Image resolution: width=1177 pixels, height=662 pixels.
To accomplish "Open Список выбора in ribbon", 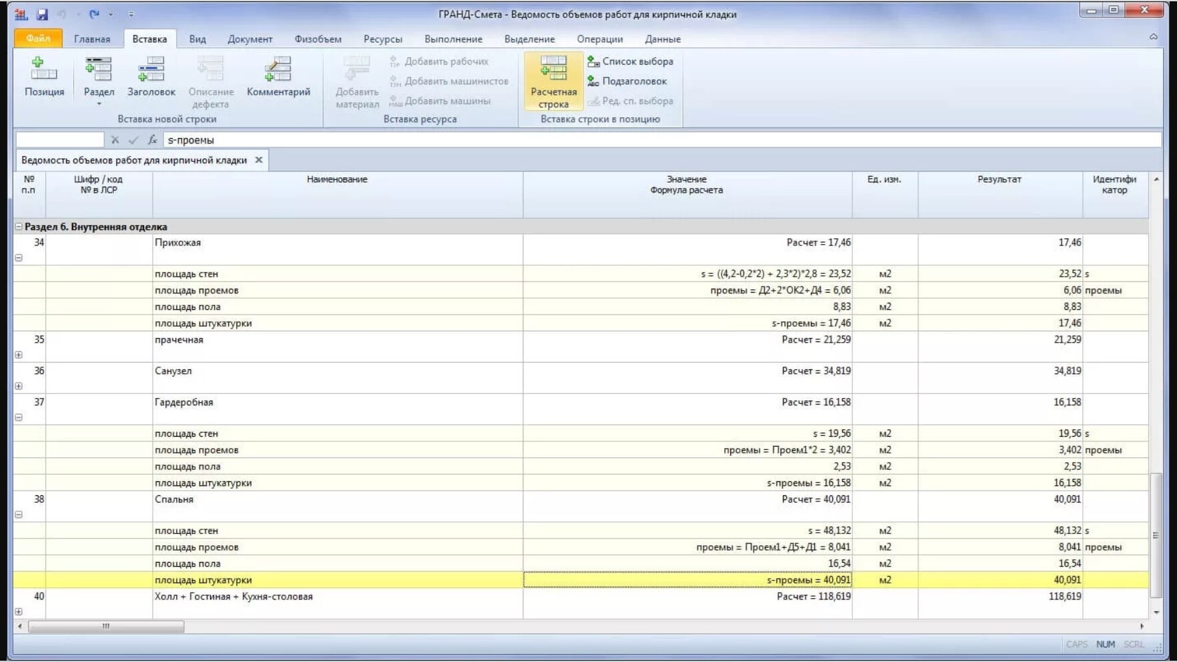I will click(x=630, y=61).
